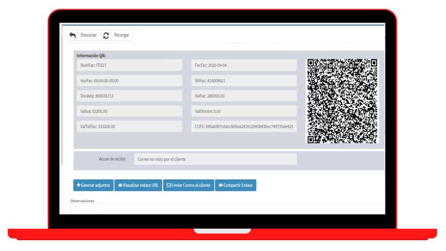Click the QR code image
The image size is (446, 251).
tap(342, 101)
